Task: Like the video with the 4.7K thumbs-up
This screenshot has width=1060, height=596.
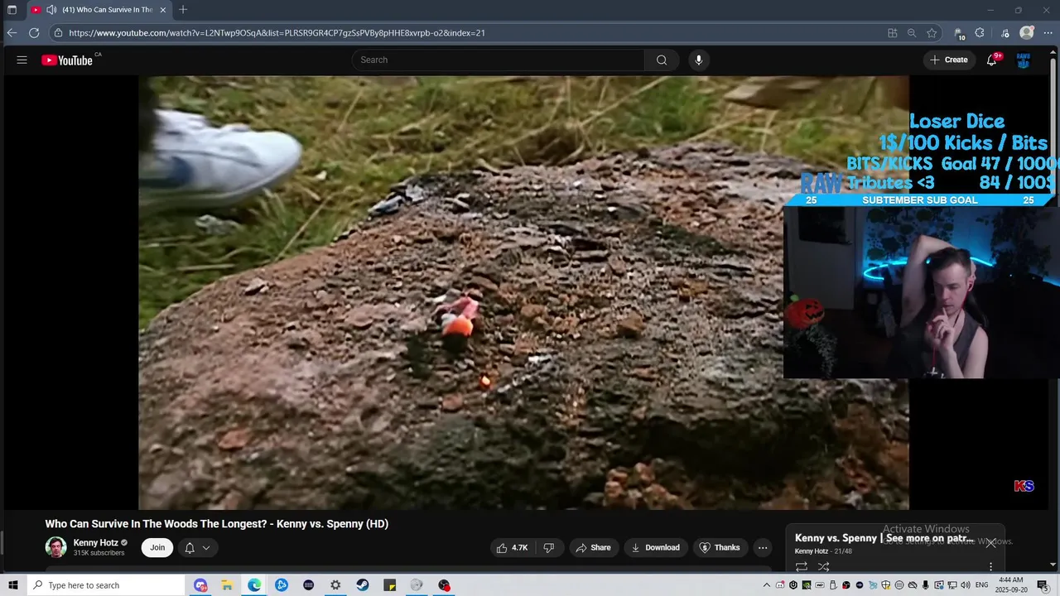Action: click(x=512, y=547)
